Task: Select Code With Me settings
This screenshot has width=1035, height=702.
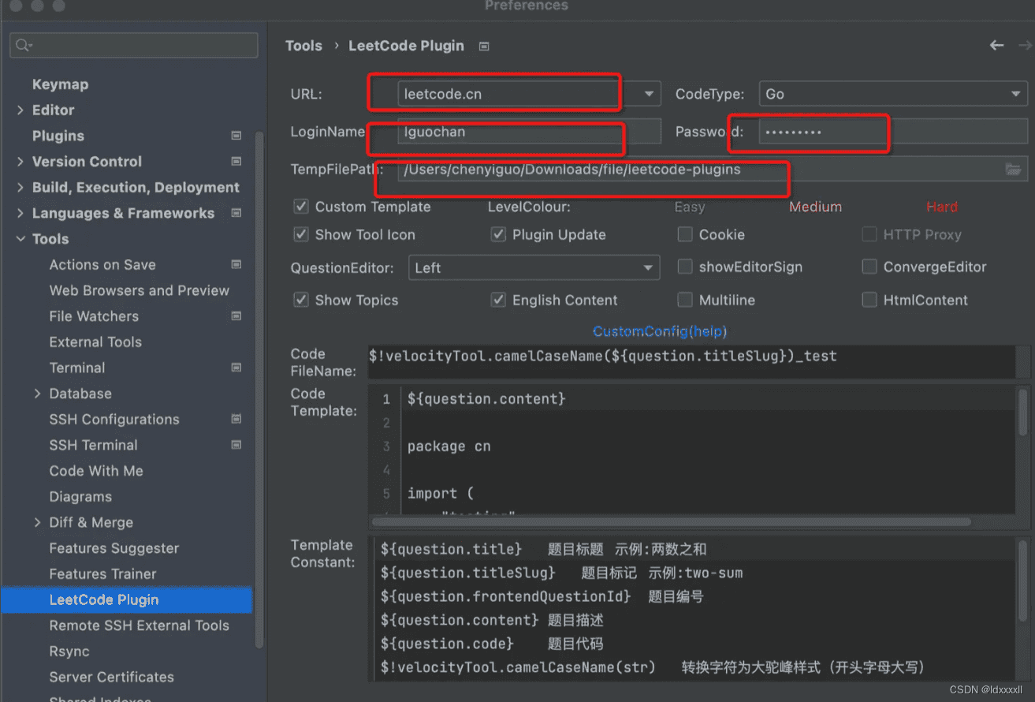Action: pos(96,471)
